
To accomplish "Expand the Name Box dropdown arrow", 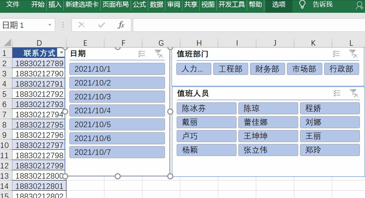I will point(50,25).
